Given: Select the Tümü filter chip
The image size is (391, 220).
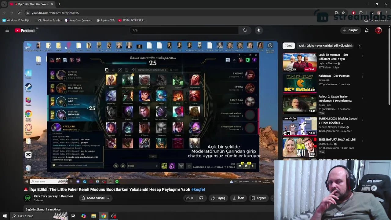Looking at the screenshot, I should tap(289, 46).
